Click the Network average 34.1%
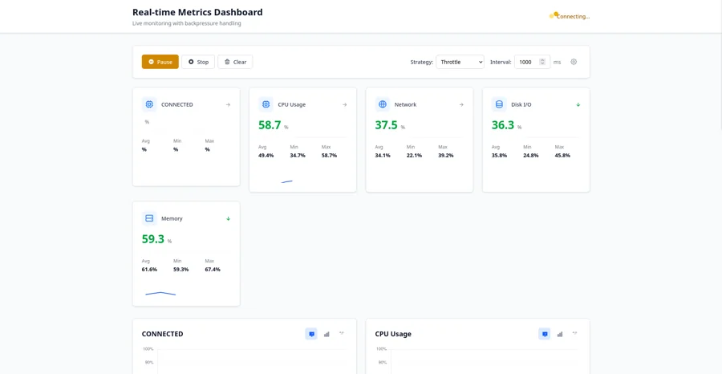722x374 pixels. [383, 156]
